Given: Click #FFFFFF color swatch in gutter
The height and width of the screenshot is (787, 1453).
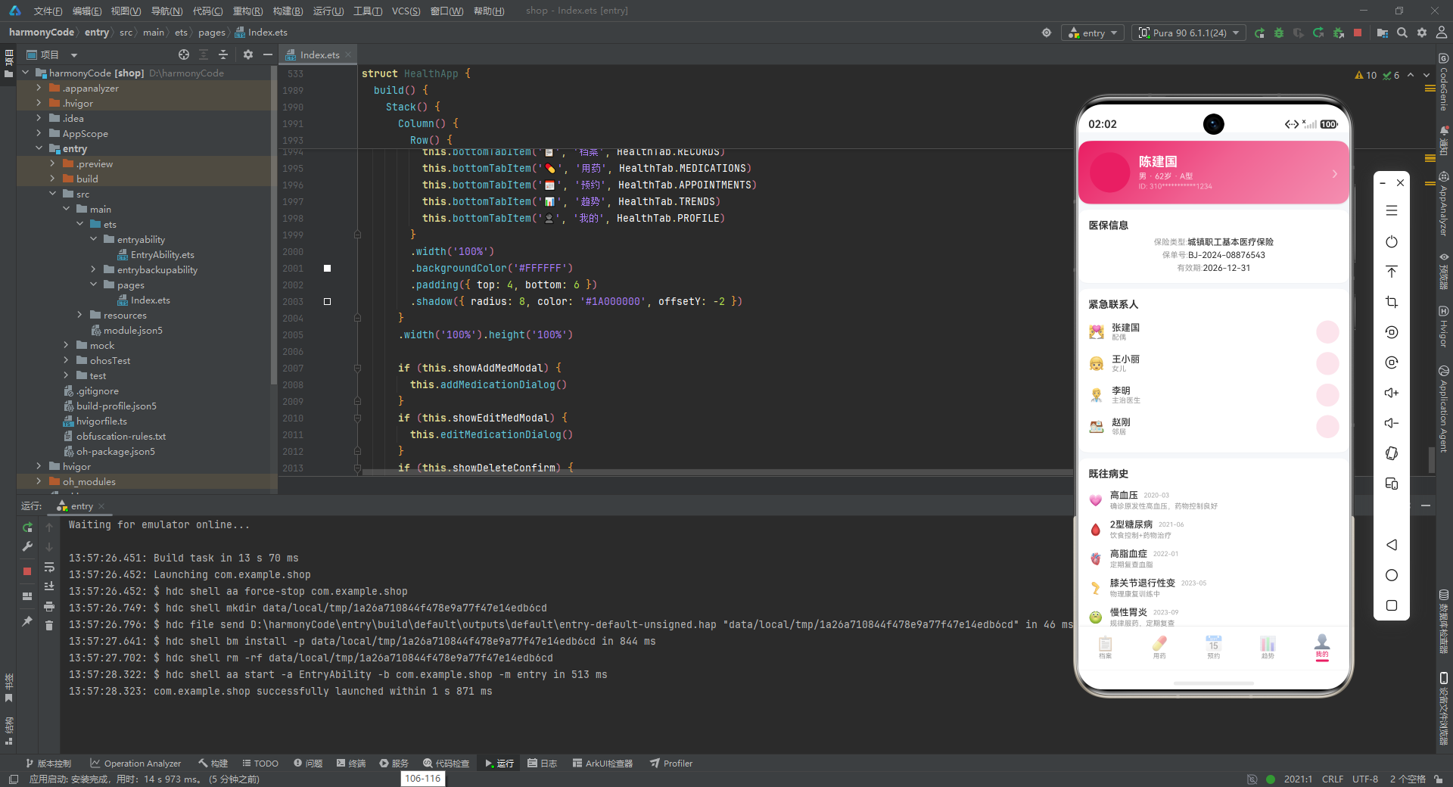Looking at the screenshot, I should (x=327, y=268).
